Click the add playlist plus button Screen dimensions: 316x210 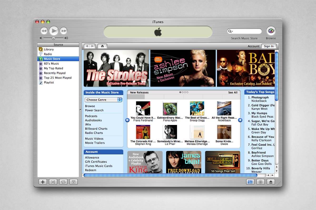tap(42, 182)
